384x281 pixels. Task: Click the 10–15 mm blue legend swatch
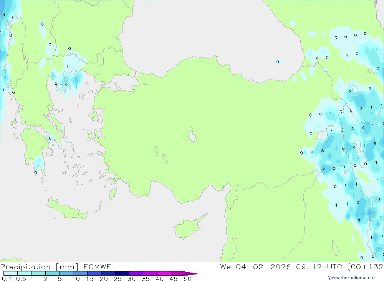(80, 273)
